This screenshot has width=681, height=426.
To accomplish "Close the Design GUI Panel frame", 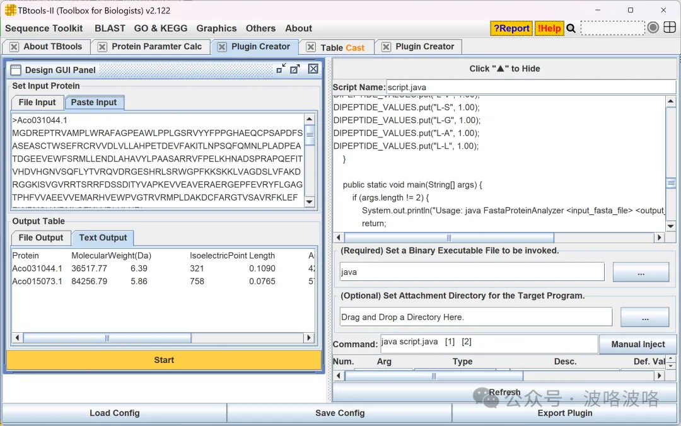I will (x=313, y=69).
